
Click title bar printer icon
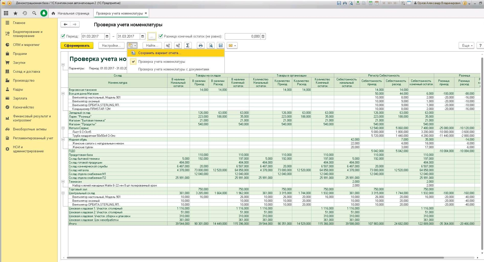[345, 3]
